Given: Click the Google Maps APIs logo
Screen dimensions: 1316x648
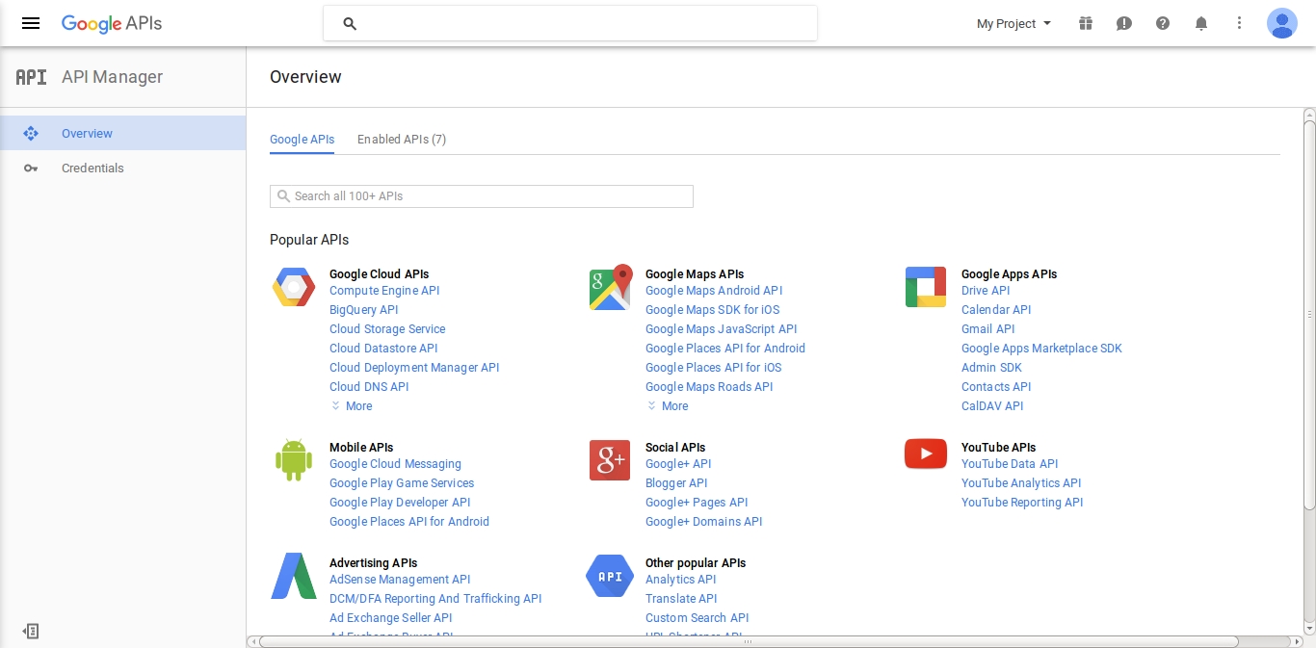Looking at the screenshot, I should pyautogui.click(x=610, y=287).
